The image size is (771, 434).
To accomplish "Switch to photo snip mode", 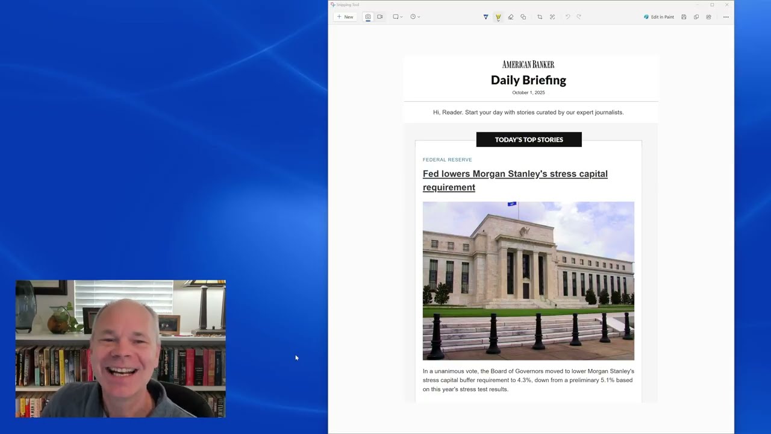I will (x=368, y=17).
